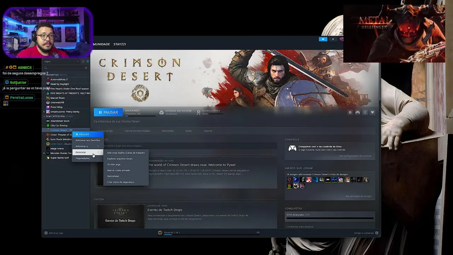Viewport: 453px width, 255px height.
Task: Click the blue PAUSAR download button
Action: pyautogui.click(x=108, y=112)
